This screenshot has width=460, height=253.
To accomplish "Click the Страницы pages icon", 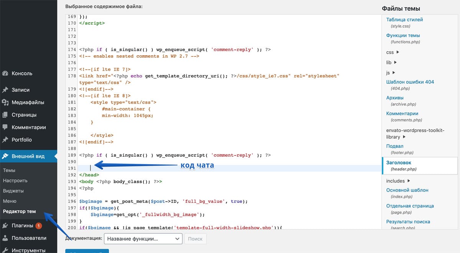I will click(5, 115).
